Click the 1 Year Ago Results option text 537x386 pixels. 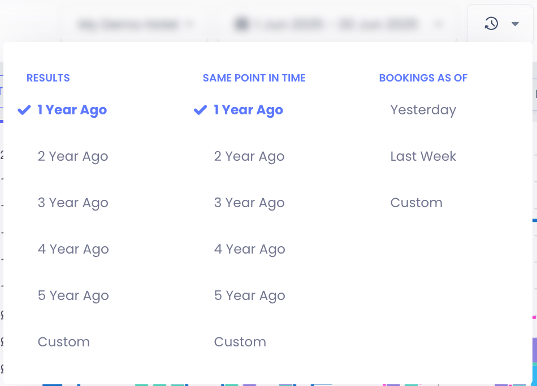[x=72, y=110]
